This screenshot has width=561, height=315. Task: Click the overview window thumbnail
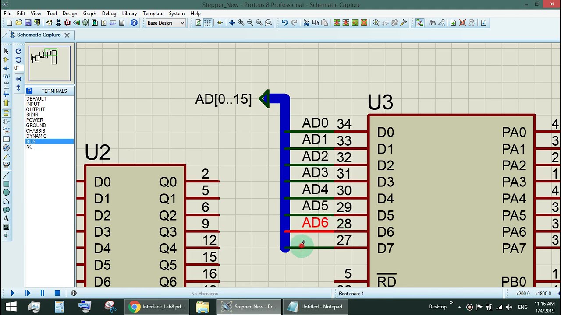coord(50,63)
